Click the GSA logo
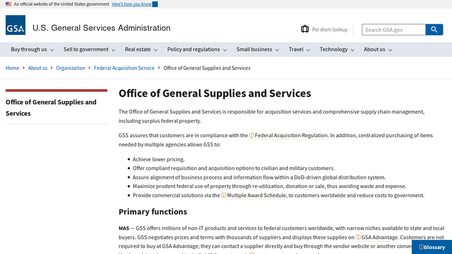 point(16,25)
